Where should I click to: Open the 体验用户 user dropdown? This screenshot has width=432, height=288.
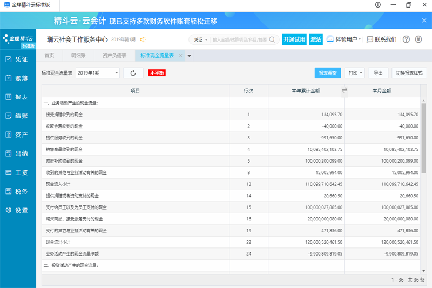point(344,39)
